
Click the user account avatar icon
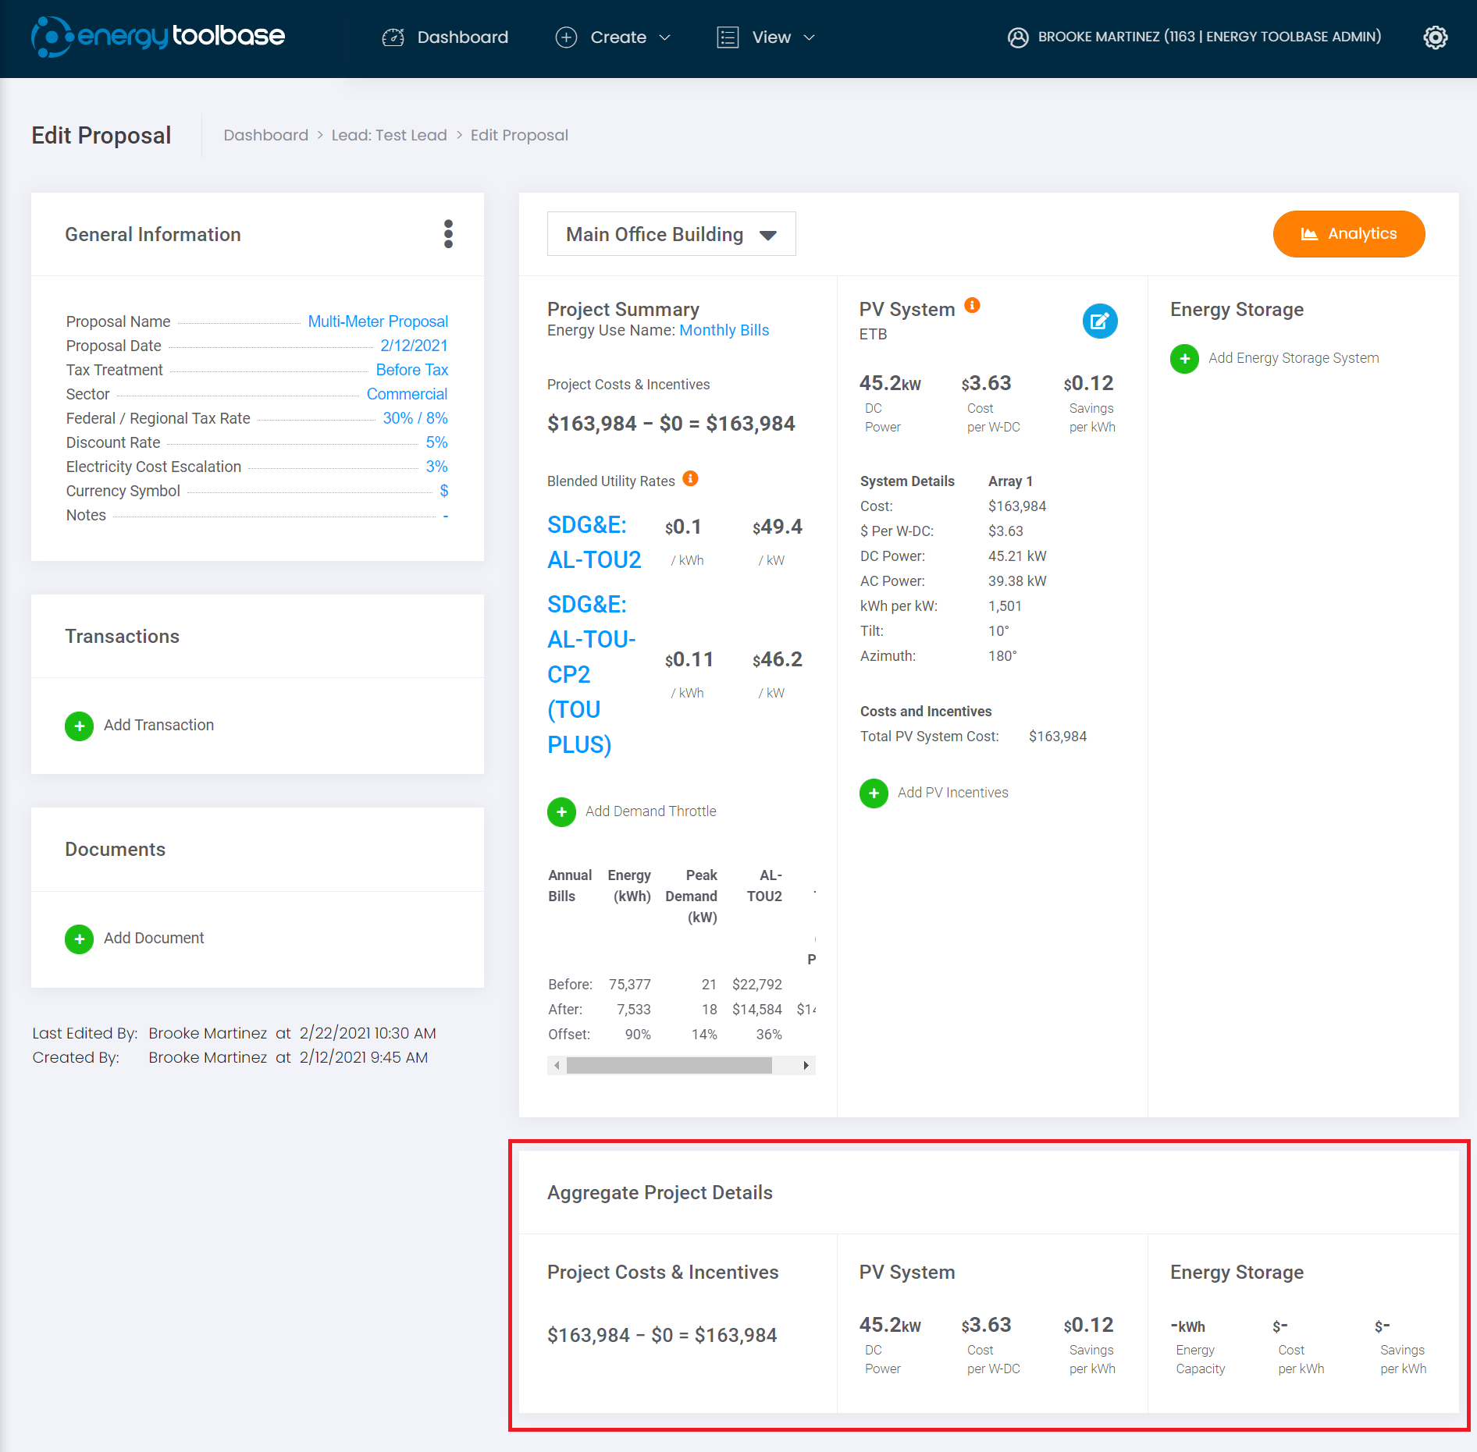click(x=1018, y=37)
